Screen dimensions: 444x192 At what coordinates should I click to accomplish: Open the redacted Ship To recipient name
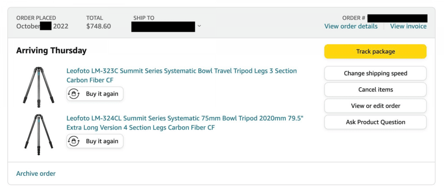pos(163,27)
